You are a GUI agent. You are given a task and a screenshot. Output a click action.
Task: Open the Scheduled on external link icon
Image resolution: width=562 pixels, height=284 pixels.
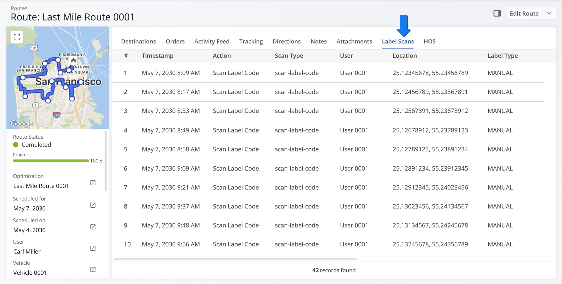point(93,227)
